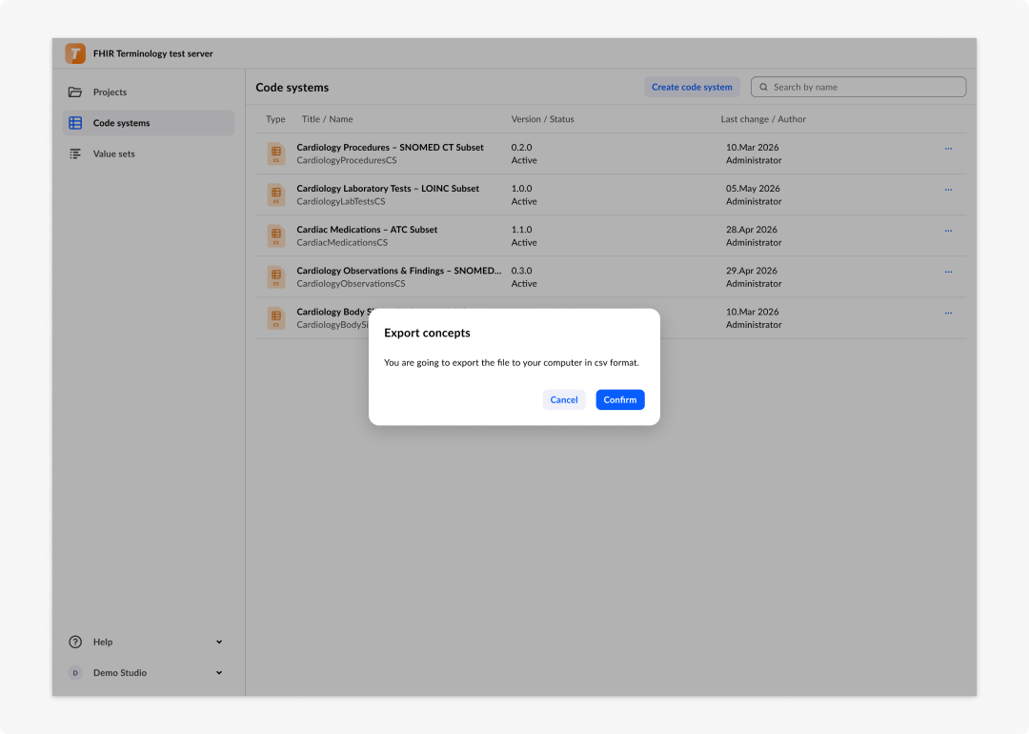Screen dimensions: 1029x734
Task: Click the FHIR Terminology test server title
Action: point(152,53)
